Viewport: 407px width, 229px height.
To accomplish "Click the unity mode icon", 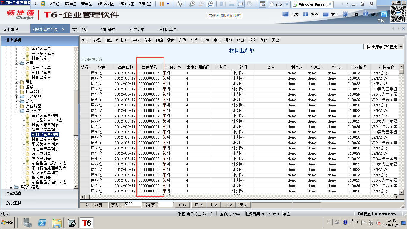I will pyautogui.click(x=250, y=4).
